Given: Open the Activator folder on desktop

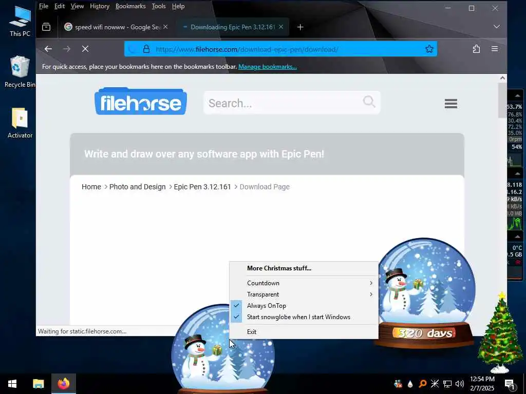Looking at the screenshot, I should point(20,123).
